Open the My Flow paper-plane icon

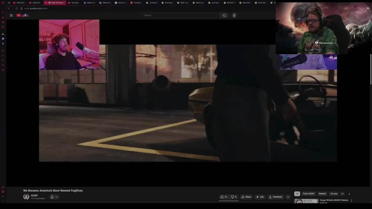(3, 55)
